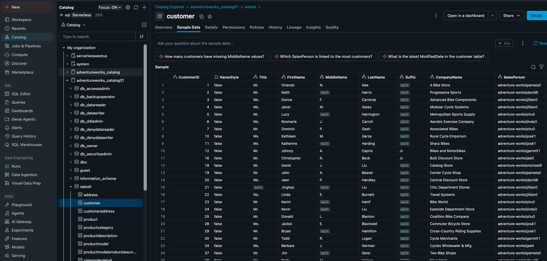Open search filter options icon
The image size is (547, 261).
(142, 36)
